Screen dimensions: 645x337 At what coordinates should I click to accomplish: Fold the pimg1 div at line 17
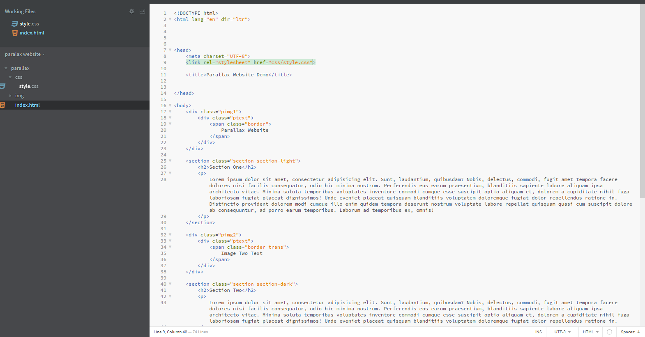tap(170, 112)
